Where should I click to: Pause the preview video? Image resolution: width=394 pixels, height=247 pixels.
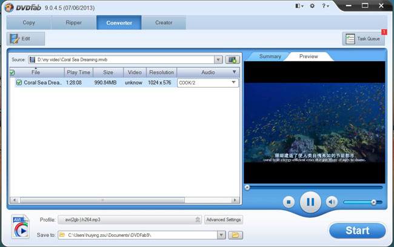point(310,202)
